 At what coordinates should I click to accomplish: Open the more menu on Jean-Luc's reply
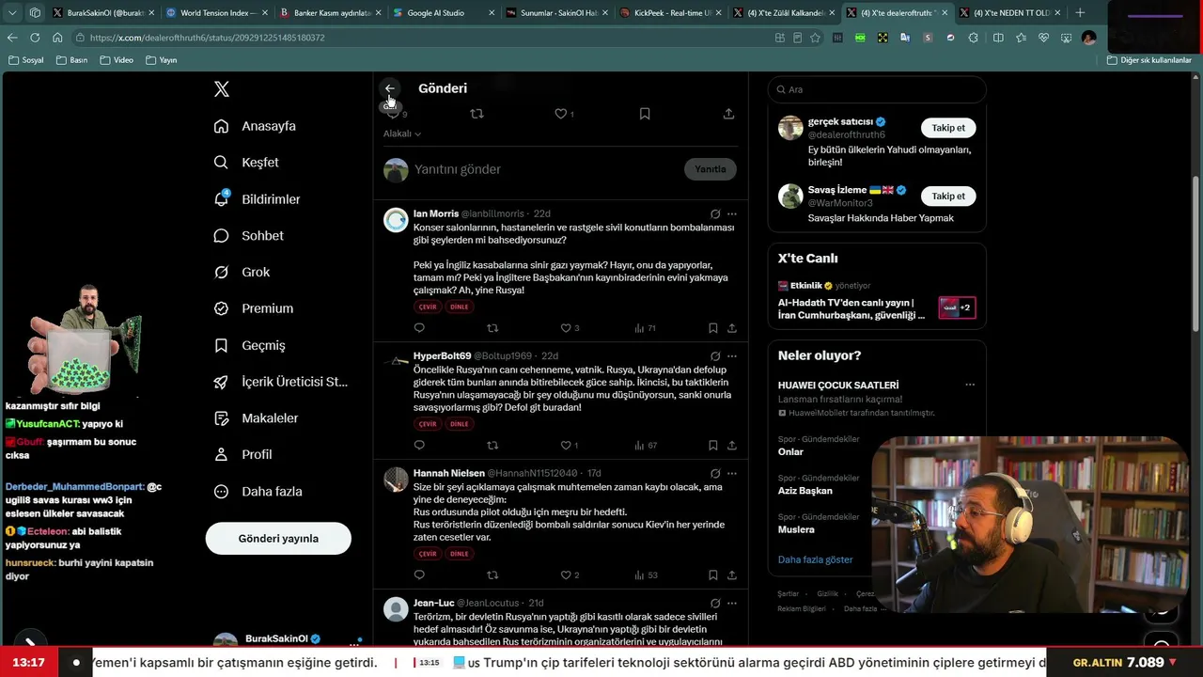(732, 603)
